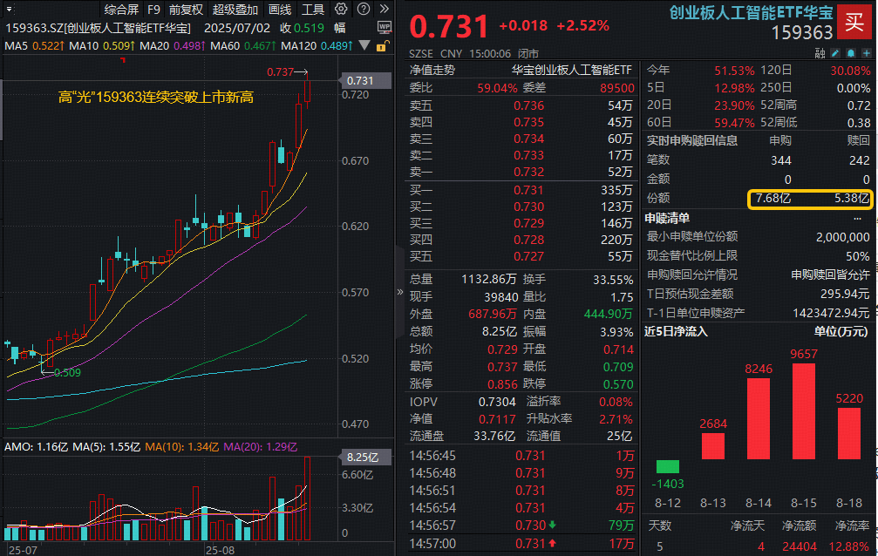The height and width of the screenshot is (556, 878).
Task: Select the 买一 0.731 bid price
Action: 528,190
